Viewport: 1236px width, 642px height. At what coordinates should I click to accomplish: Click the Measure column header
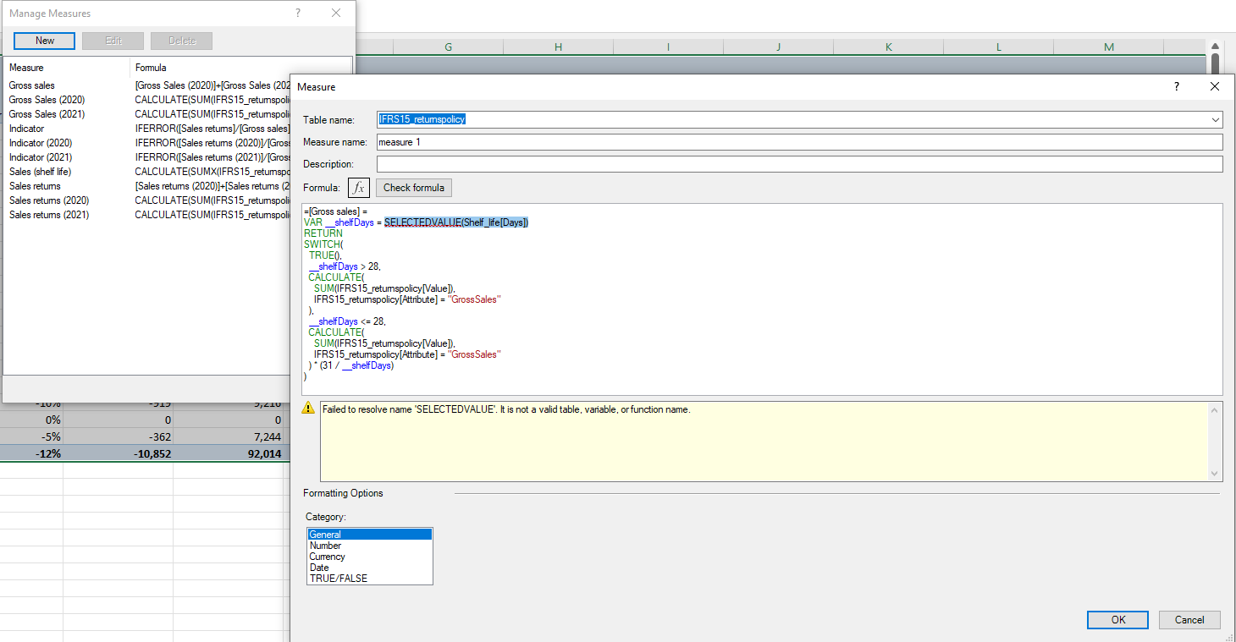pyautogui.click(x=67, y=68)
